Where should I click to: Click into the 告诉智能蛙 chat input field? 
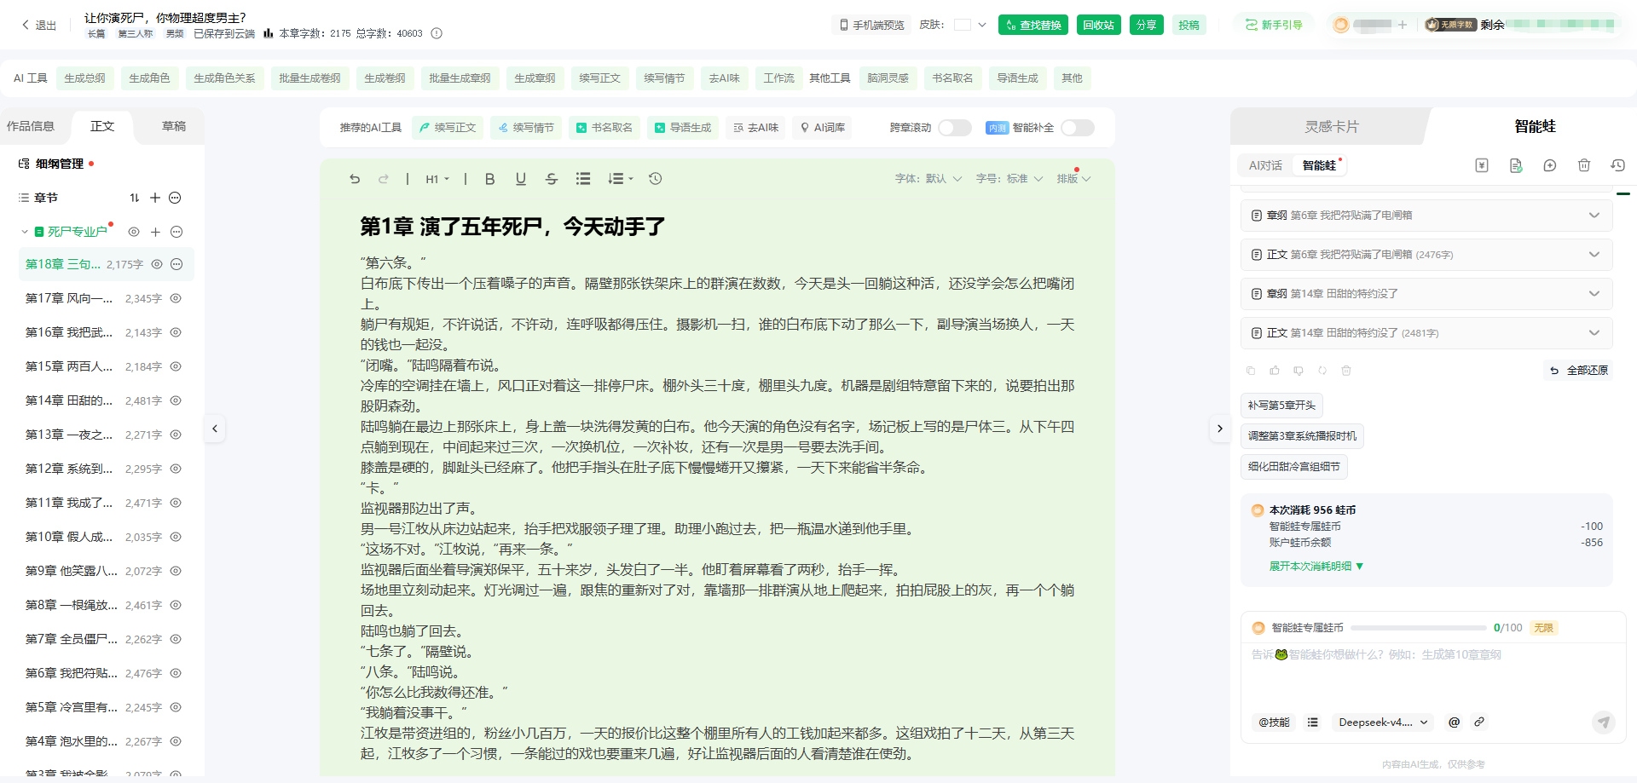1432,677
